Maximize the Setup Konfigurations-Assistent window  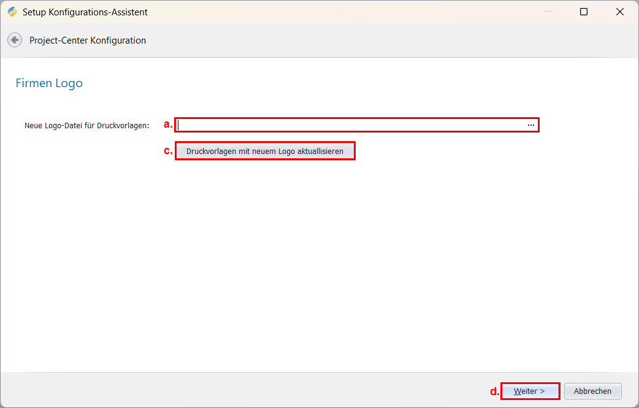point(584,12)
